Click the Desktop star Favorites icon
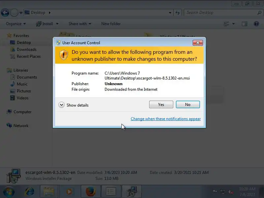Image resolution: width=264 pixels, height=198 pixels. coord(9,35)
